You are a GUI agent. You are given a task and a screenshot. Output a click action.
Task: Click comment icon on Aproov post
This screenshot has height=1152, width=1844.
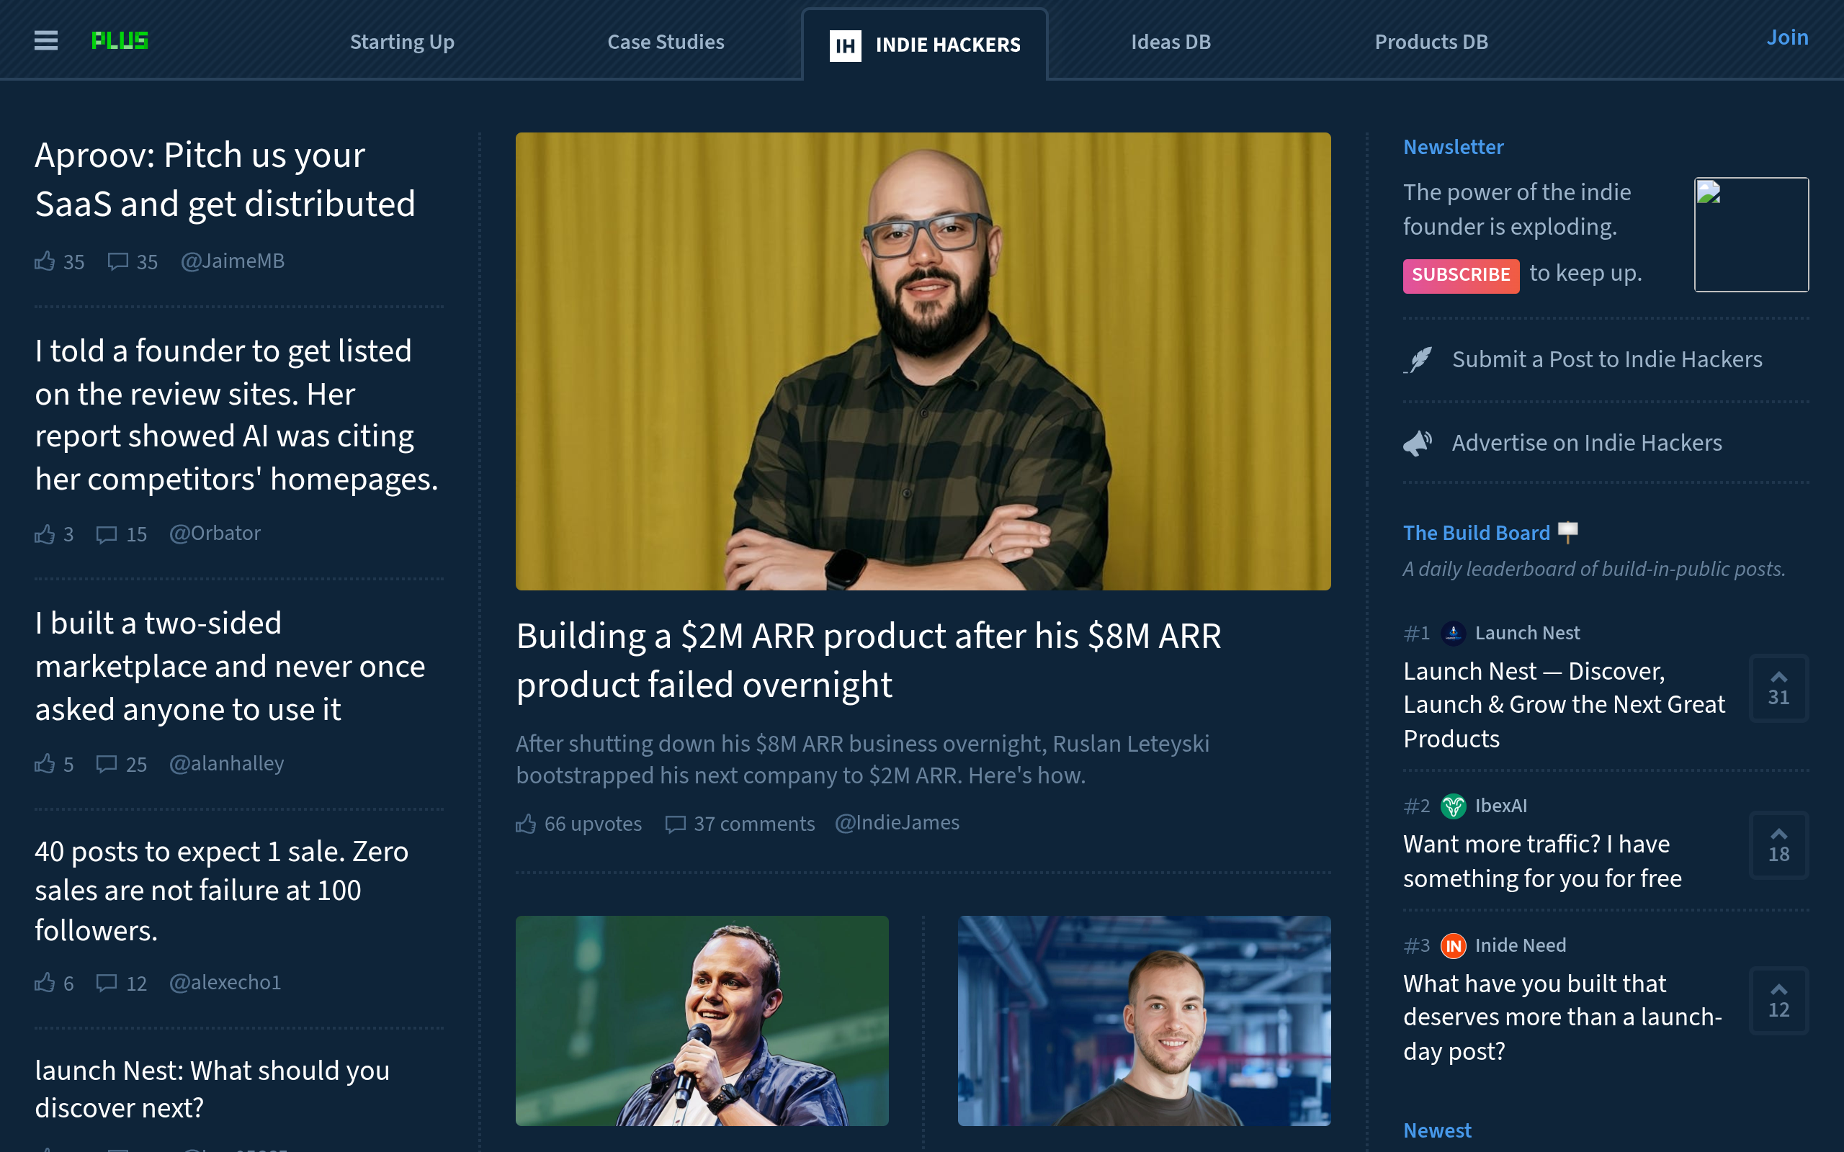pyautogui.click(x=117, y=261)
